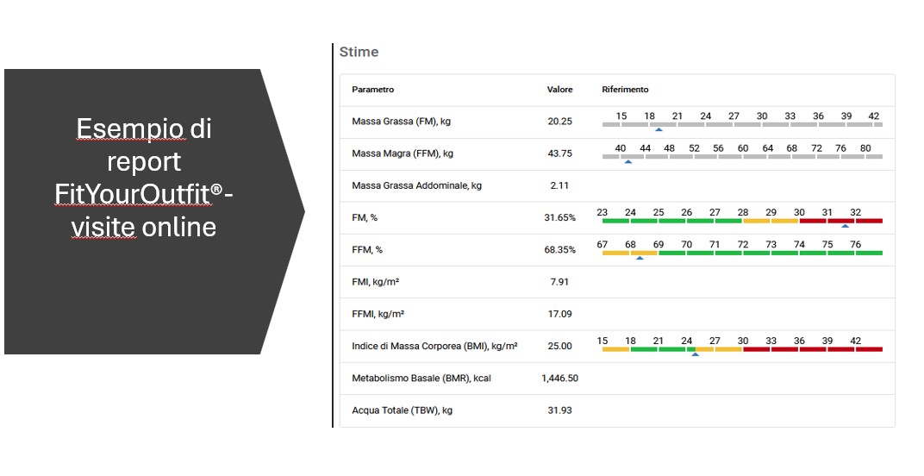Viewport: 924px width, 476px height.
Task: Click the green segment under 21 on BMI scale
Action: [671, 349]
